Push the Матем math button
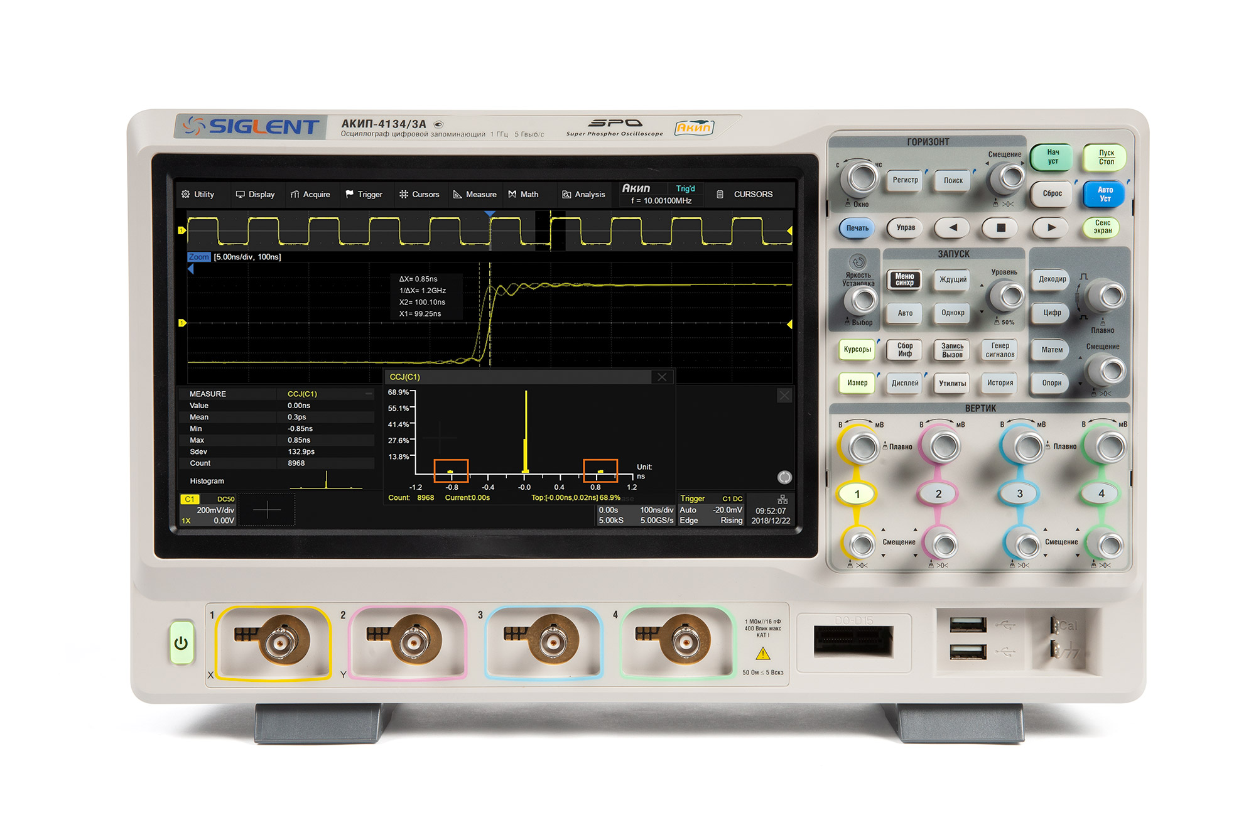The height and width of the screenshot is (837, 1256). (1052, 350)
